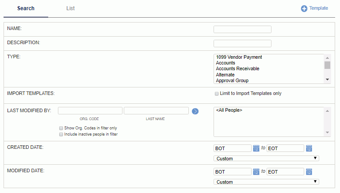Screen dimensions: 340x193
Task: Expand the Created Date Custom dropdown
Action: click(x=266, y=159)
